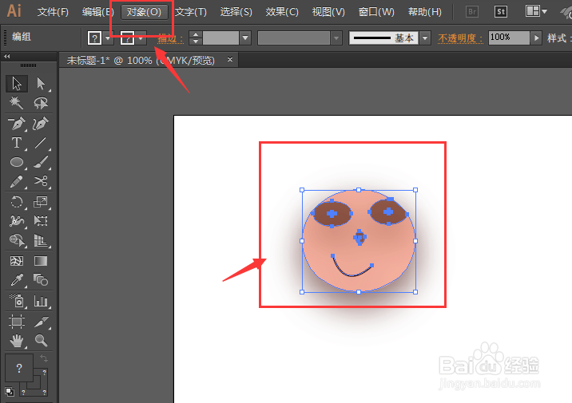Open the 对象(O) menu
The image size is (572, 403).
coord(144,12)
